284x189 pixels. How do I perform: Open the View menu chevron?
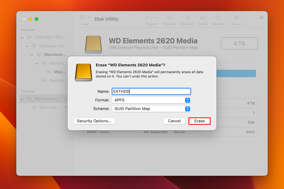click(88, 18)
